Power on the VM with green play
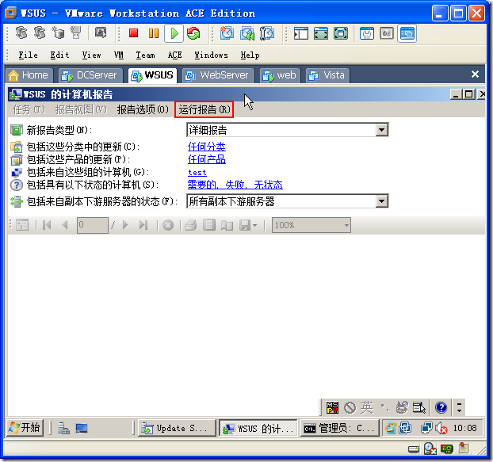This screenshot has width=493, height=462. pyautogui.click(x=174, y=33)
